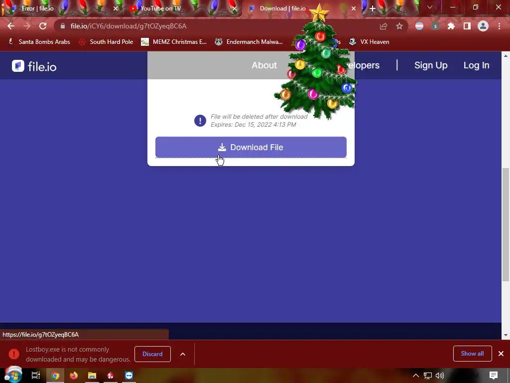Open MEMZ Christmas bookmark

coord(174,42)
